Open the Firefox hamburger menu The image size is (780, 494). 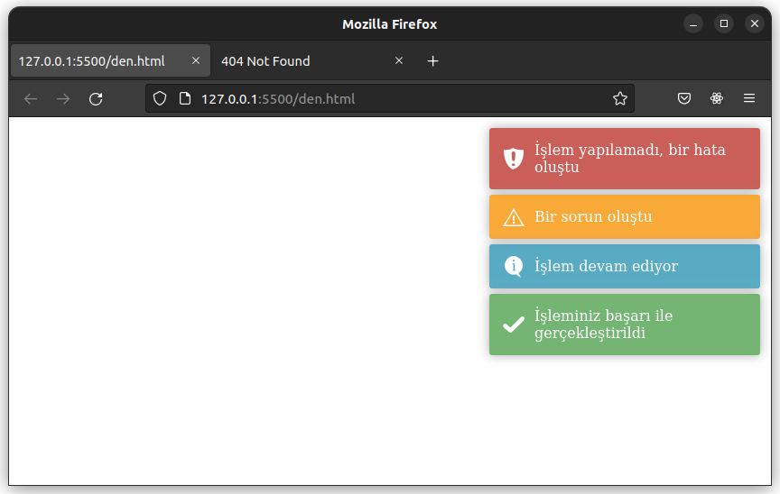click(749, 98)
